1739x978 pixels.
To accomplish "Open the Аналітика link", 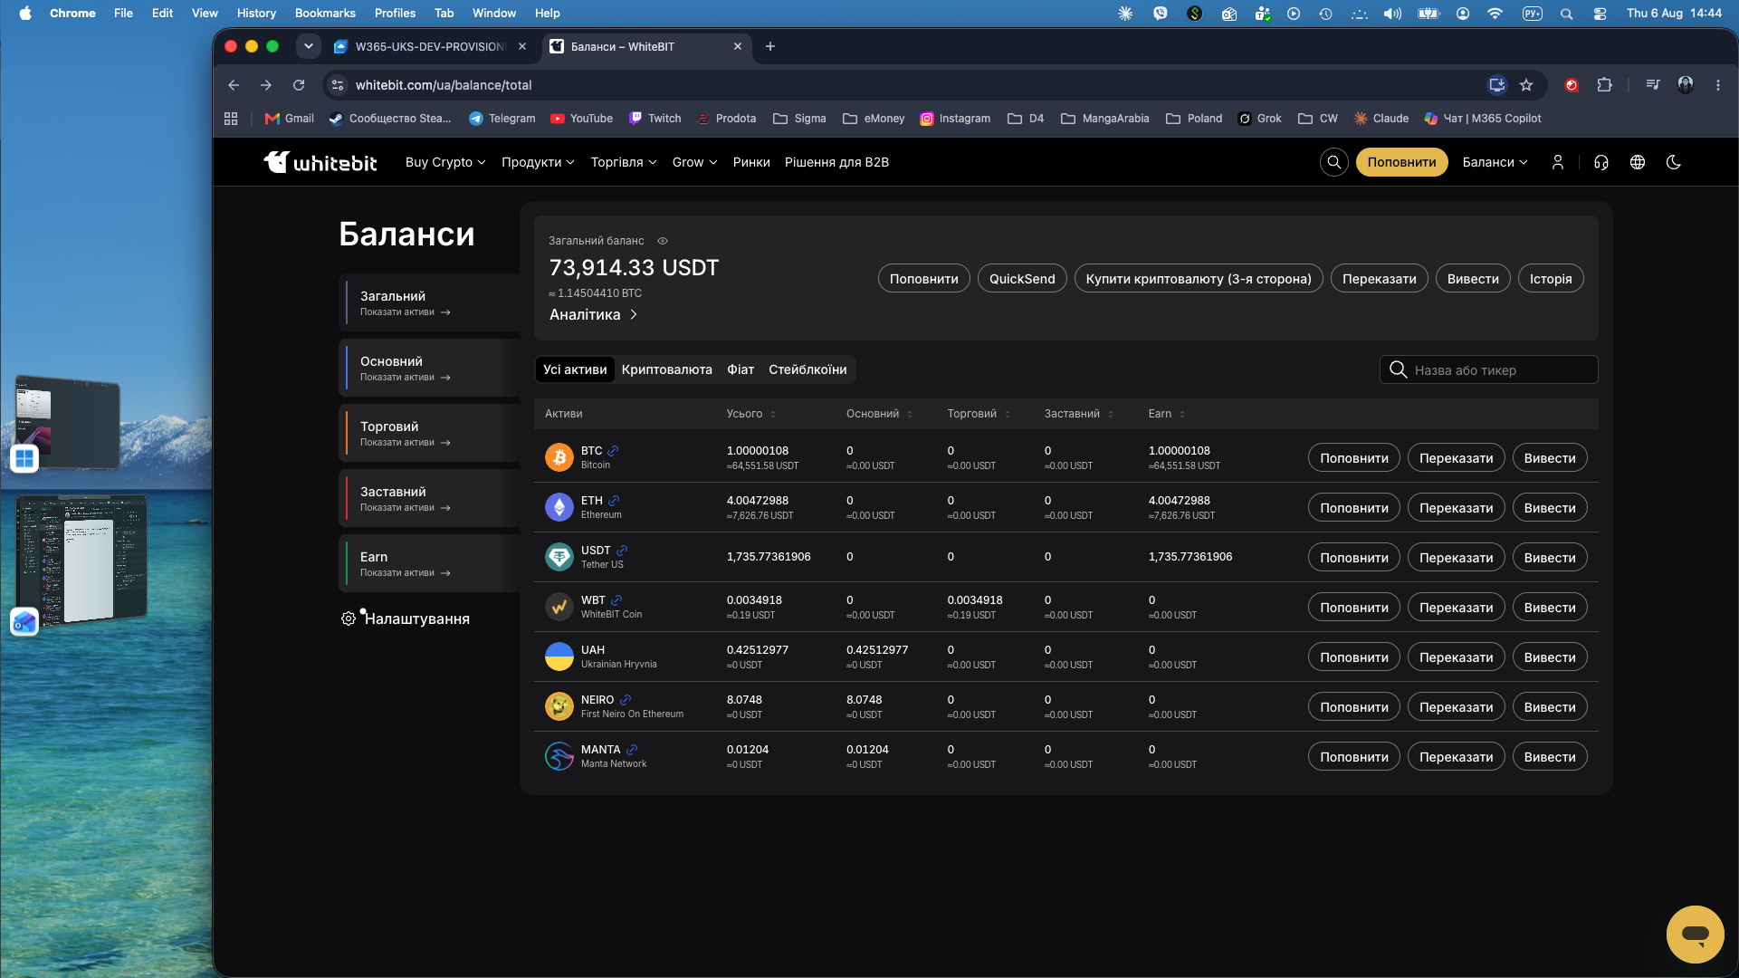I will click(x=594, y=314).
